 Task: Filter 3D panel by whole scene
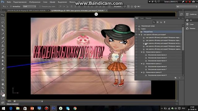(154, 22)
